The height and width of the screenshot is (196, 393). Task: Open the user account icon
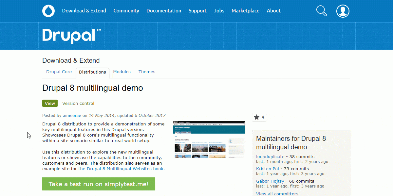pyautogui.click(x=343, y=11)
